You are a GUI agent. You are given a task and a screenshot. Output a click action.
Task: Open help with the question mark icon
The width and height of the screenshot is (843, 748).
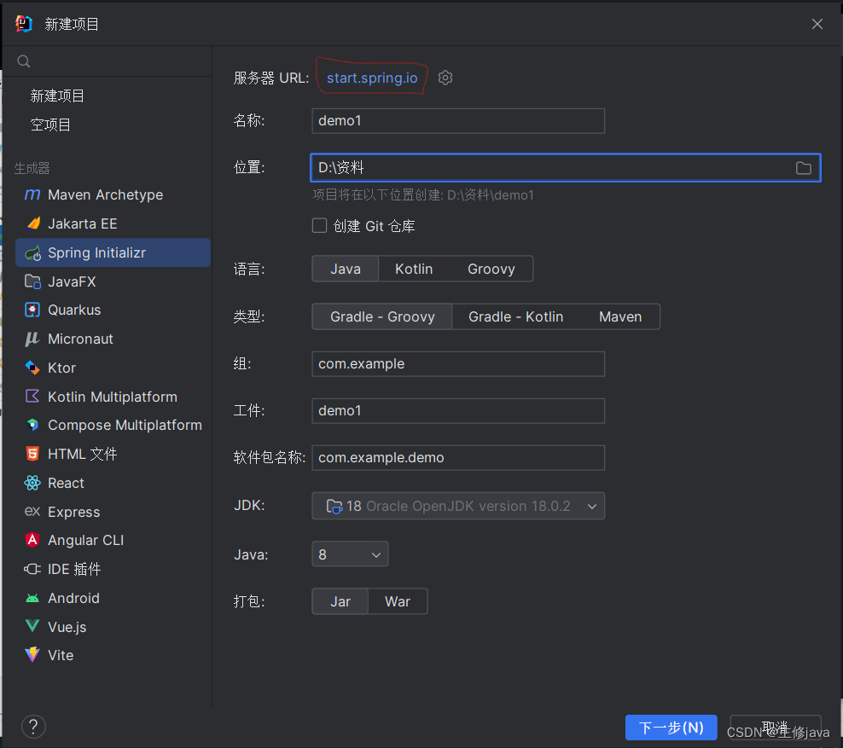click(x=33, y=727)
